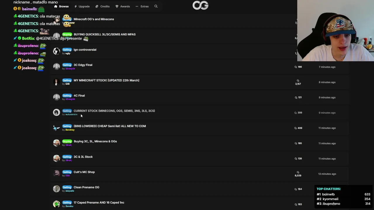374x210 pixels.
Task: Click reply count 308 on 'CURRENT STOCK'
Action: [x=298, y=113]
